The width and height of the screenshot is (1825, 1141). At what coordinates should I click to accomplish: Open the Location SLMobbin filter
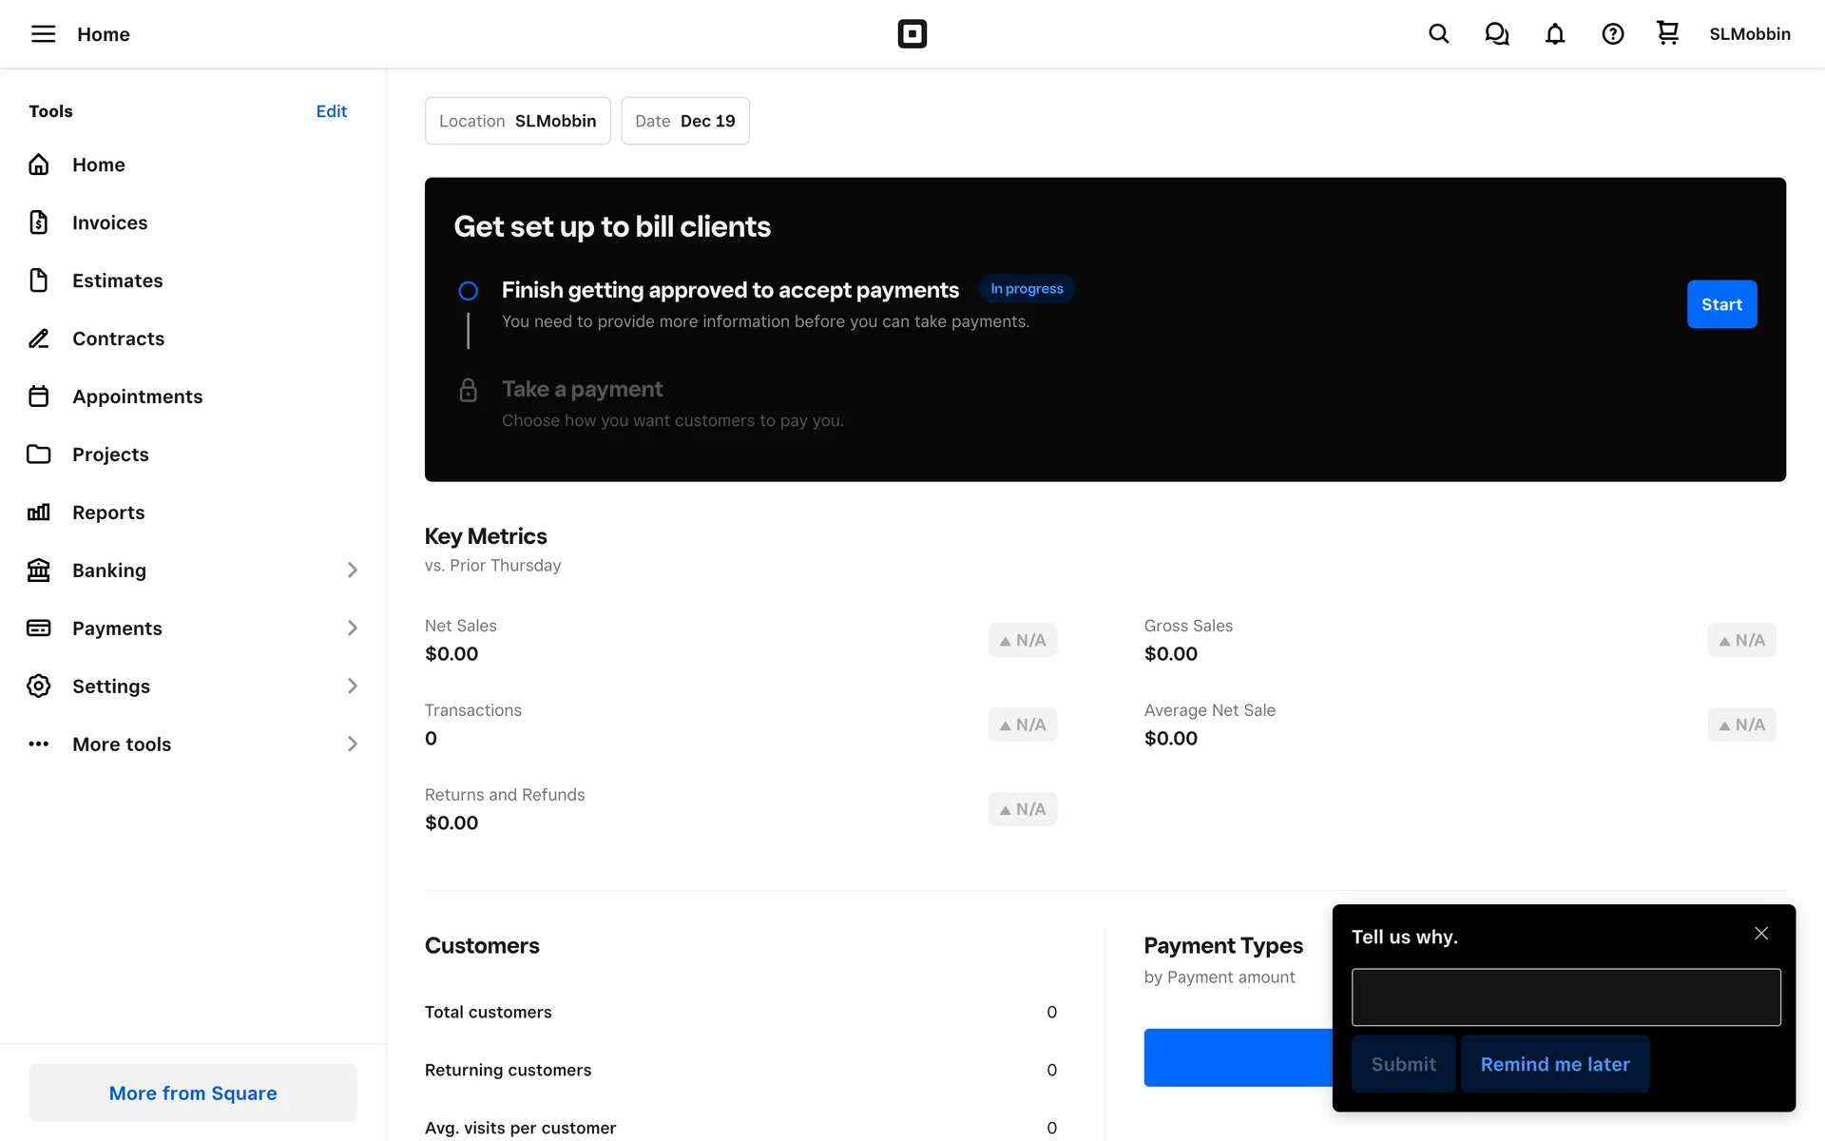(x=517, y=121)
